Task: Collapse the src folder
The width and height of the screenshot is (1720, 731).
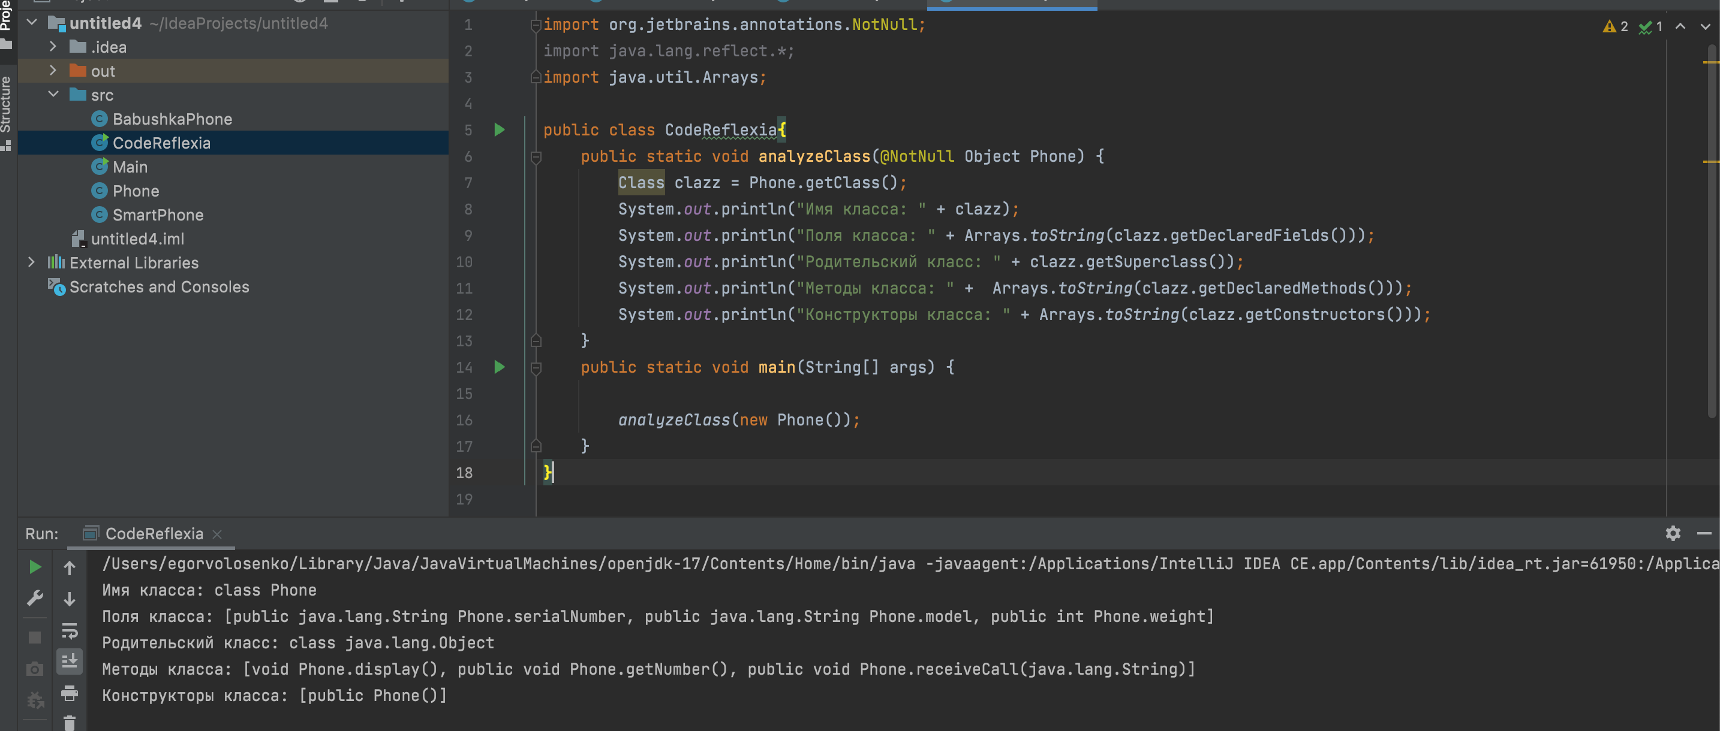Action: click(53, 95)
